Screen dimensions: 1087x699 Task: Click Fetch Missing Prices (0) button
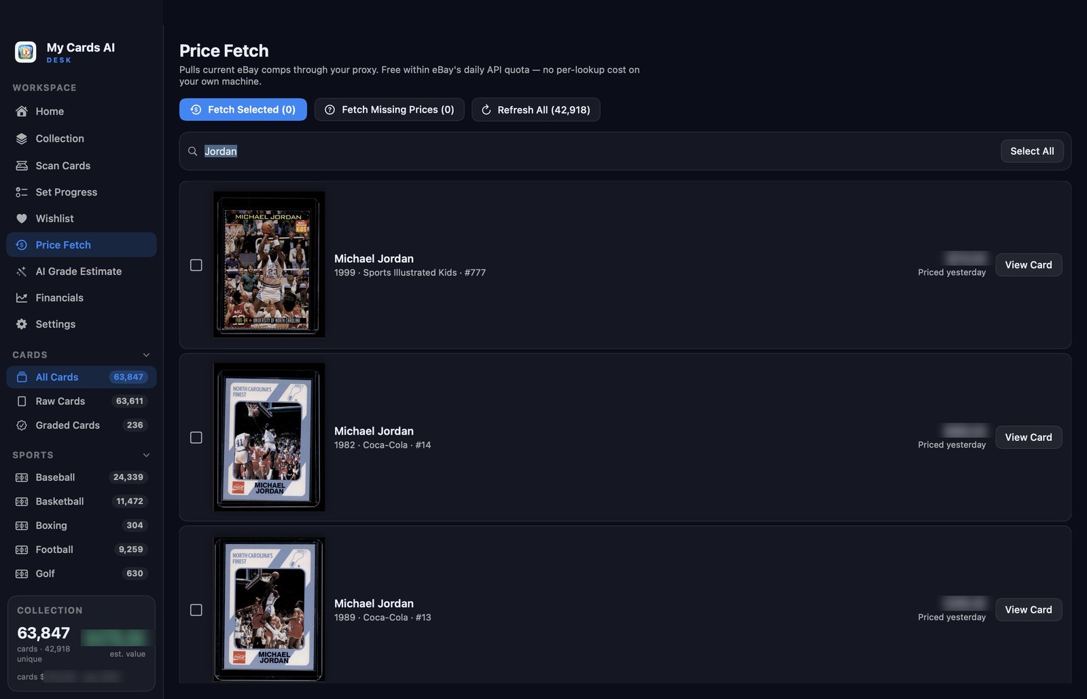click(389, 110)
